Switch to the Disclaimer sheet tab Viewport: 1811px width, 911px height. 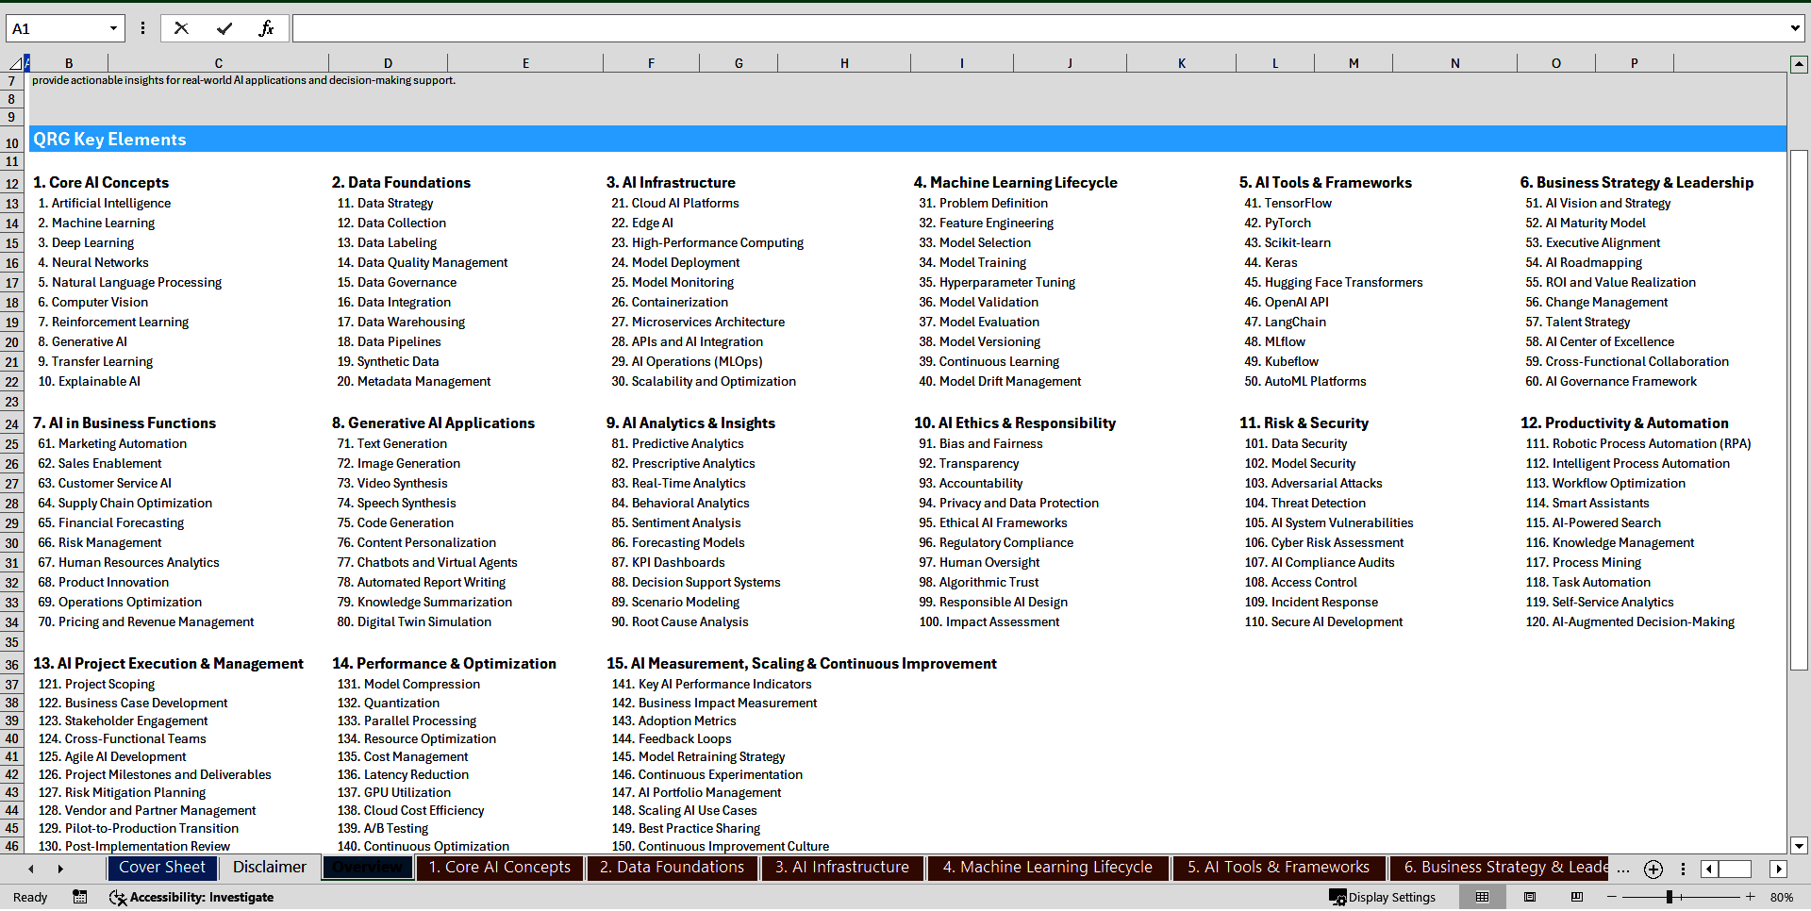click(x=269, y=868)
